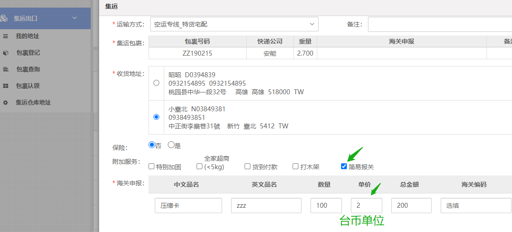Click the gear icon beside 集运仓库地址
The height and width of the screenshot is (232, 512).
tap(5, 102)
